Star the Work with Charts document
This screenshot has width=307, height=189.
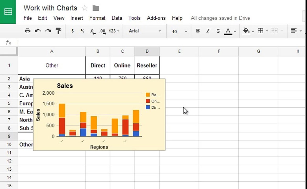click(x=84, y=8)
